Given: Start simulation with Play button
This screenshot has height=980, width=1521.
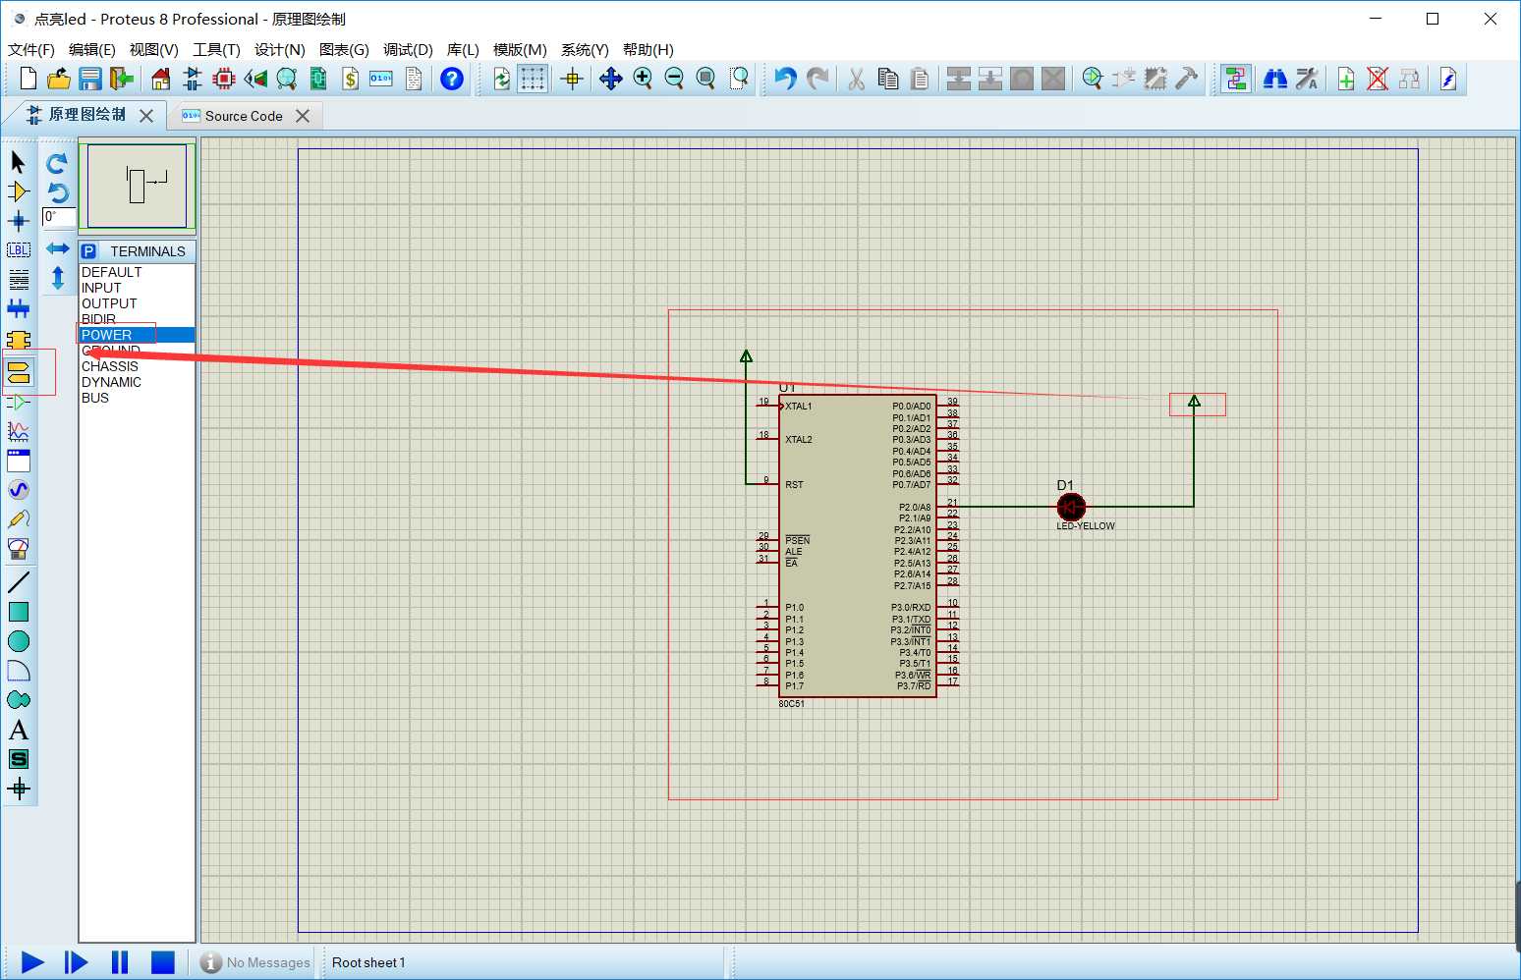Looking at the screenshot, I should click(x=32, y=962).
